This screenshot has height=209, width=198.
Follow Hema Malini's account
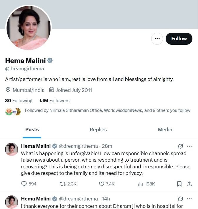pos(179,39)
